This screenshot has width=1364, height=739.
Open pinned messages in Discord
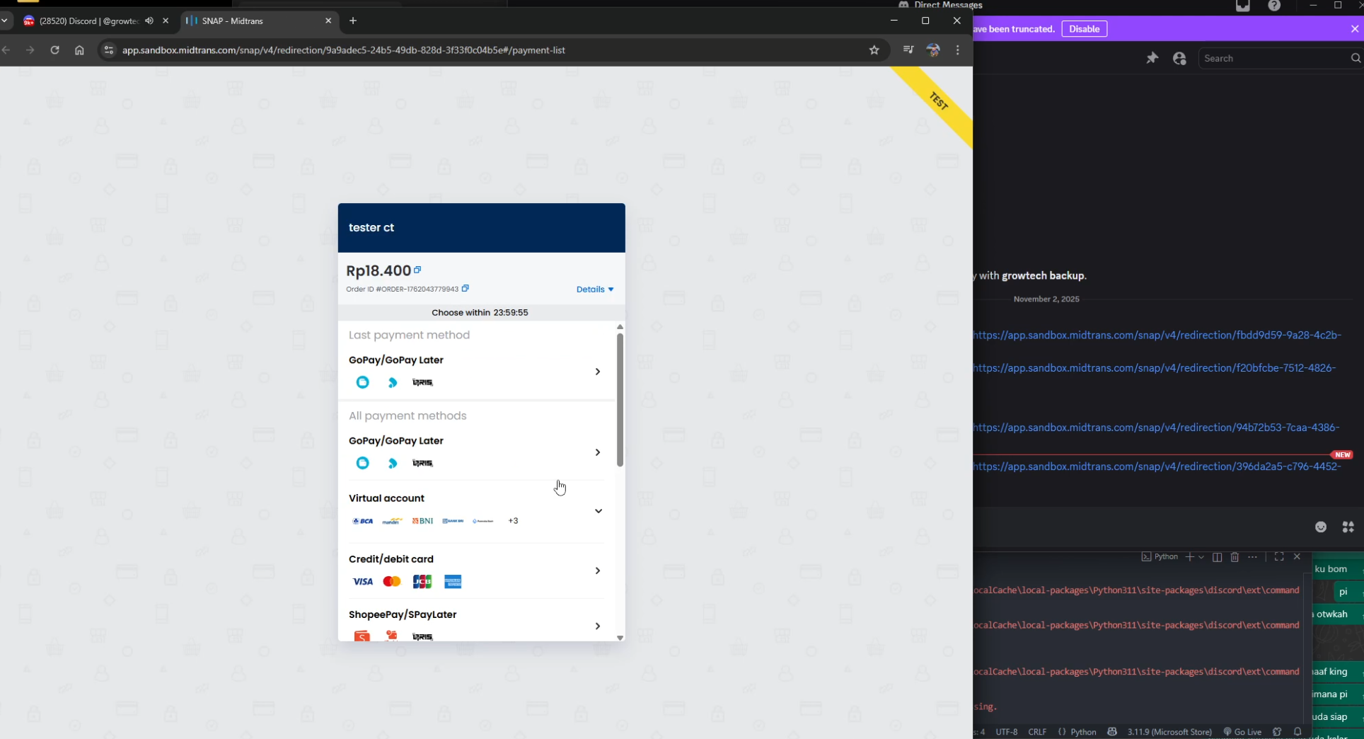click(x=1152, y=58)
